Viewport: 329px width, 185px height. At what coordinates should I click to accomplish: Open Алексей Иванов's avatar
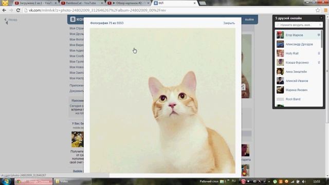pyautogui.click(x=280, y=81)
